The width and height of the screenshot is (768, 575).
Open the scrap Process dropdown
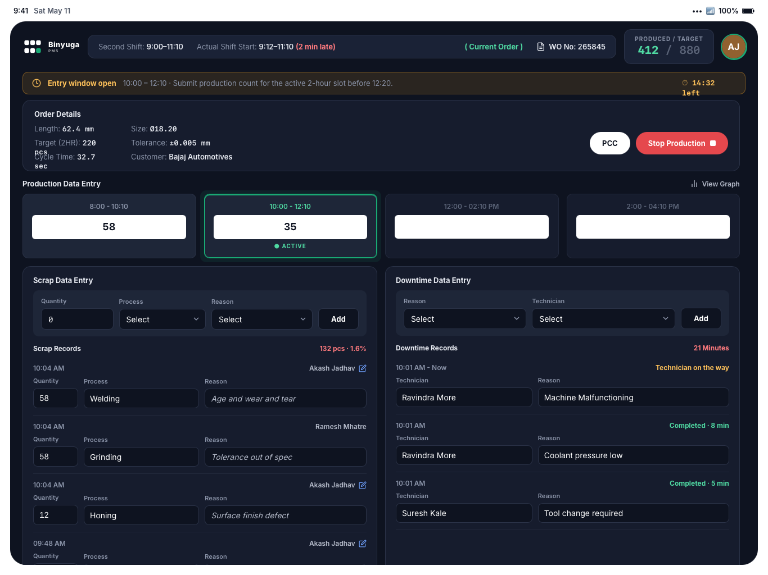[162, 319]
